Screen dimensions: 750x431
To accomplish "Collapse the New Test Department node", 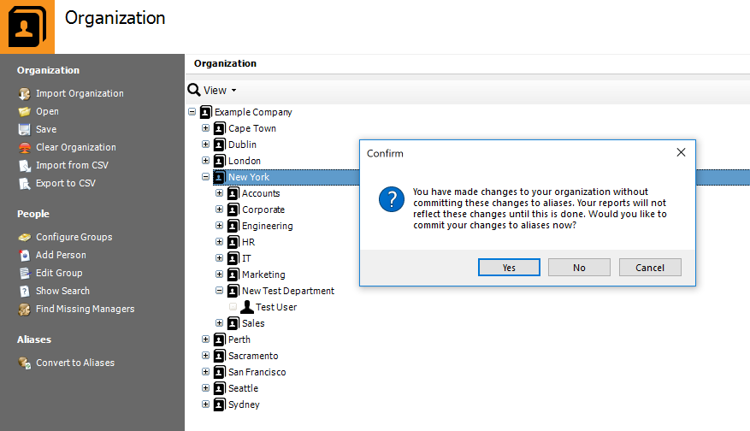I will click(x=219, y=291).
